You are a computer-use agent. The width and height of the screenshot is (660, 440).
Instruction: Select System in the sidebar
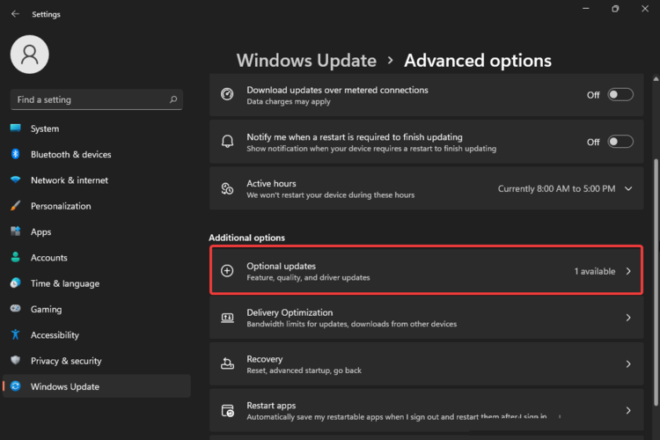pyautogui.click(x=45, y=128)
